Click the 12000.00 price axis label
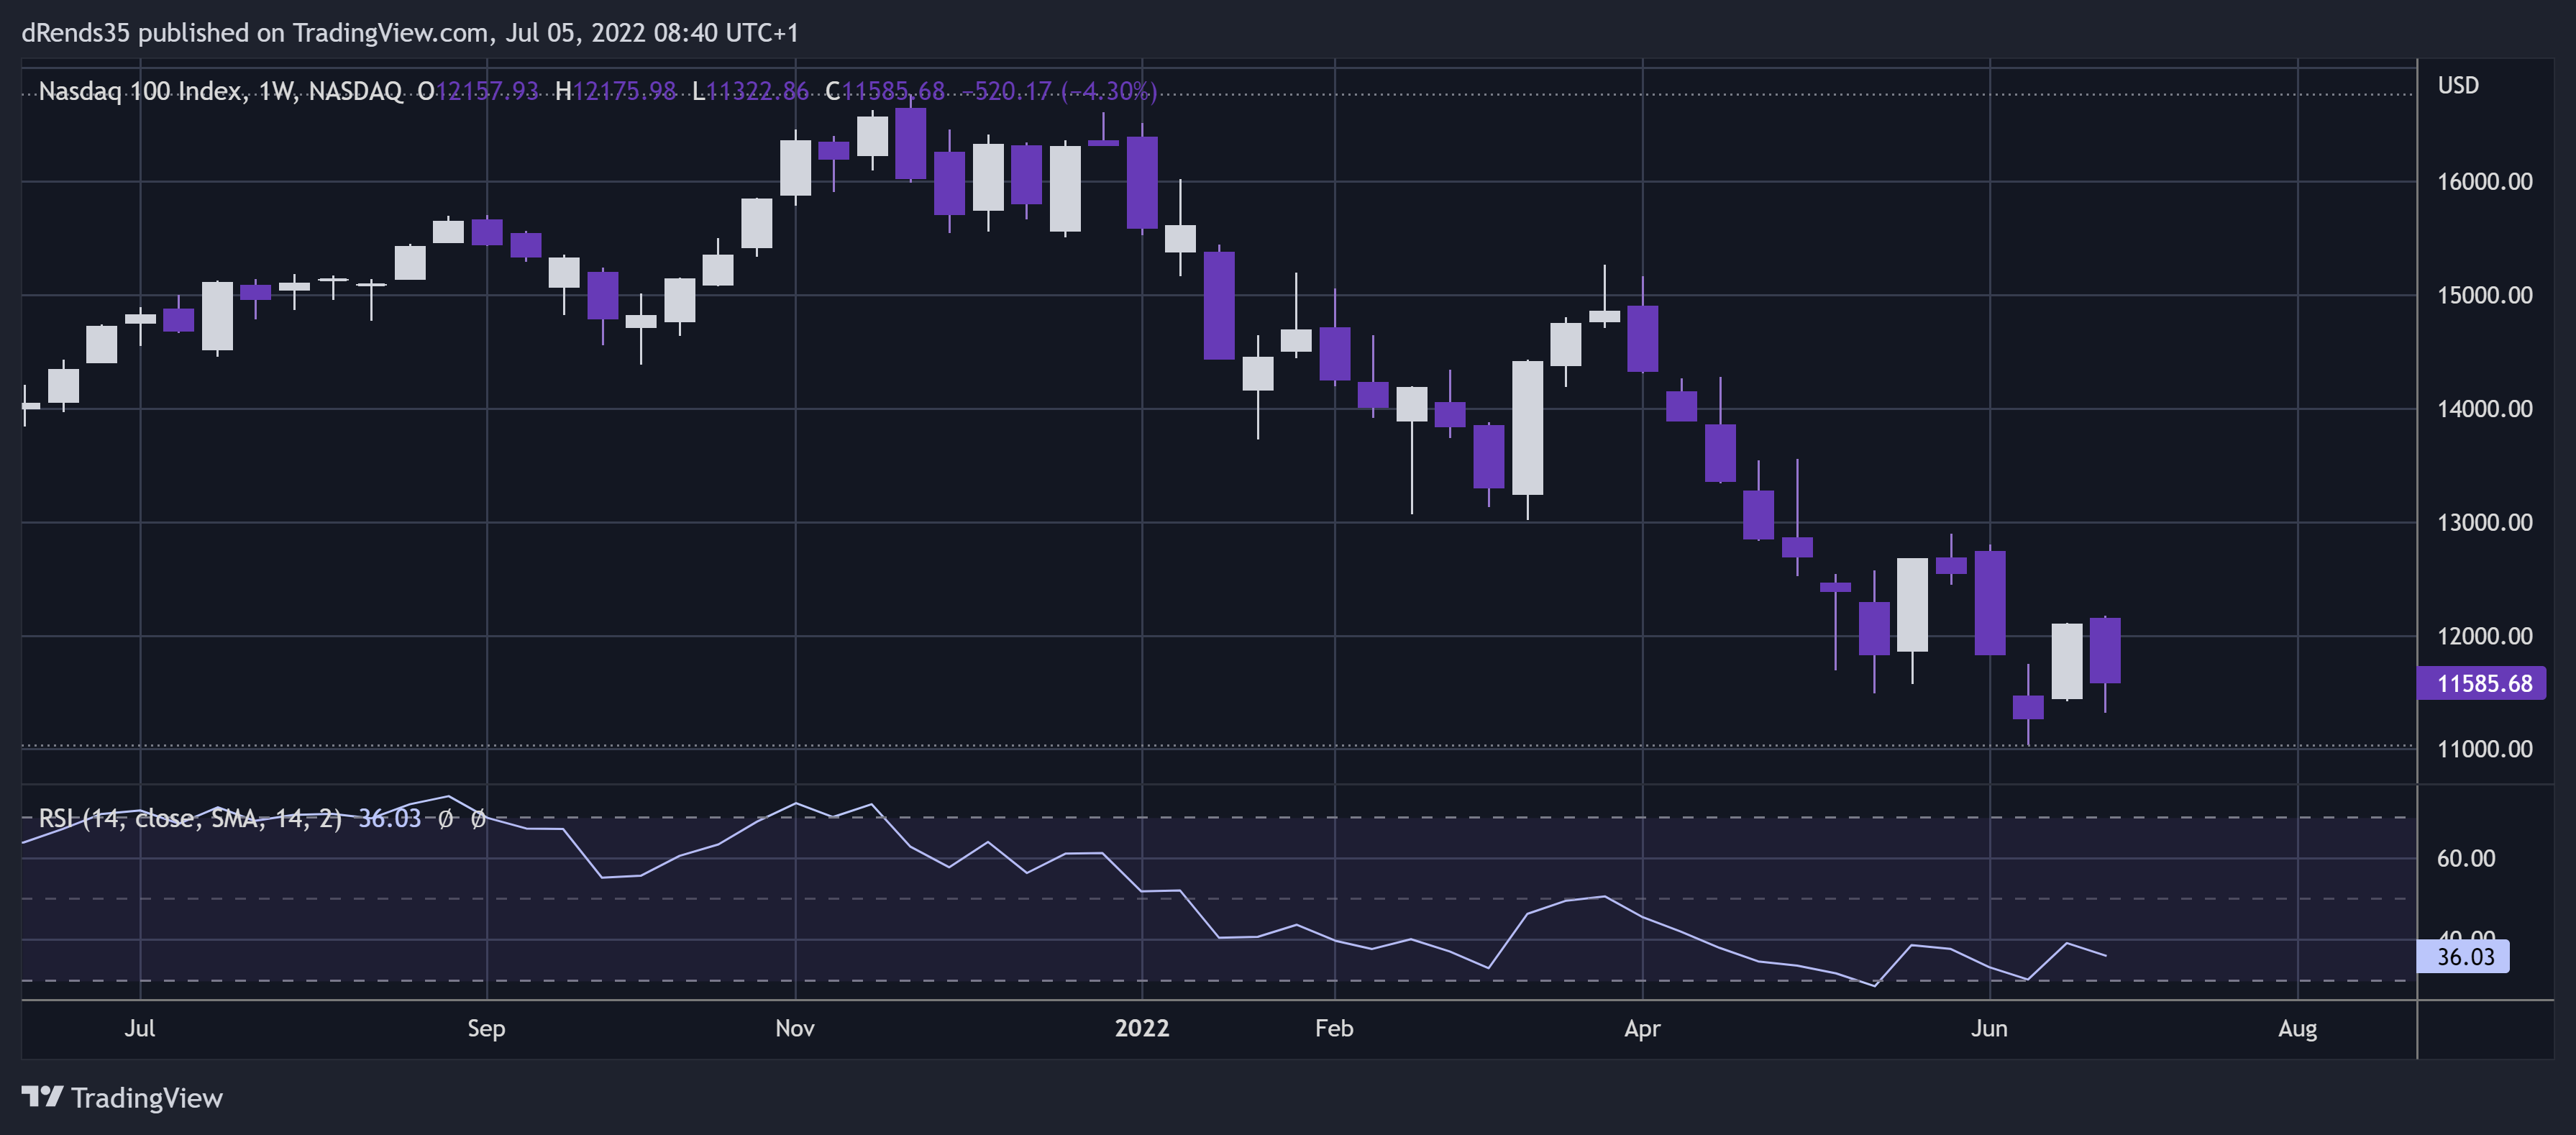This screenshot has height=1135, width=2576. point(2484,636)
